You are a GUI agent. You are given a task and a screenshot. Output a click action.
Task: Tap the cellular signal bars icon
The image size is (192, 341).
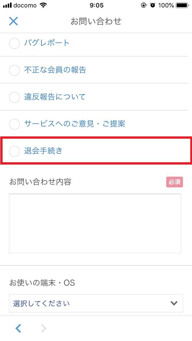tap(7, 6)
